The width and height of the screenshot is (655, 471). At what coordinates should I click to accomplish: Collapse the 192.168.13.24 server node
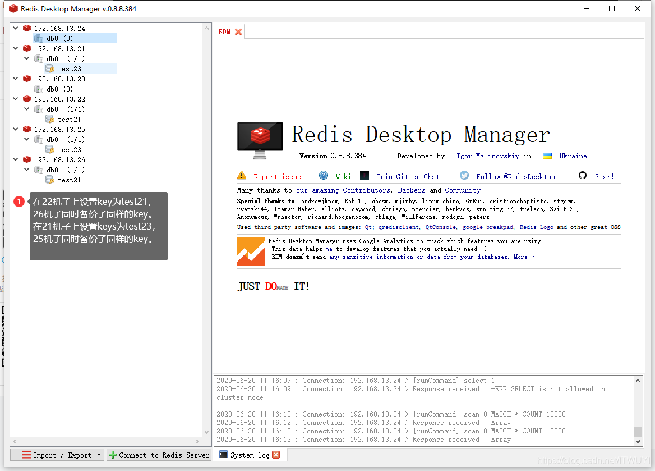point(16,28)
